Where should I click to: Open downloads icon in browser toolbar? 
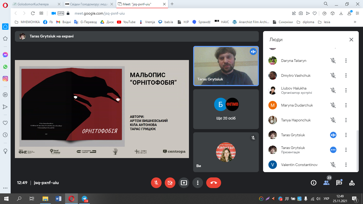click(x=341, y=13)
